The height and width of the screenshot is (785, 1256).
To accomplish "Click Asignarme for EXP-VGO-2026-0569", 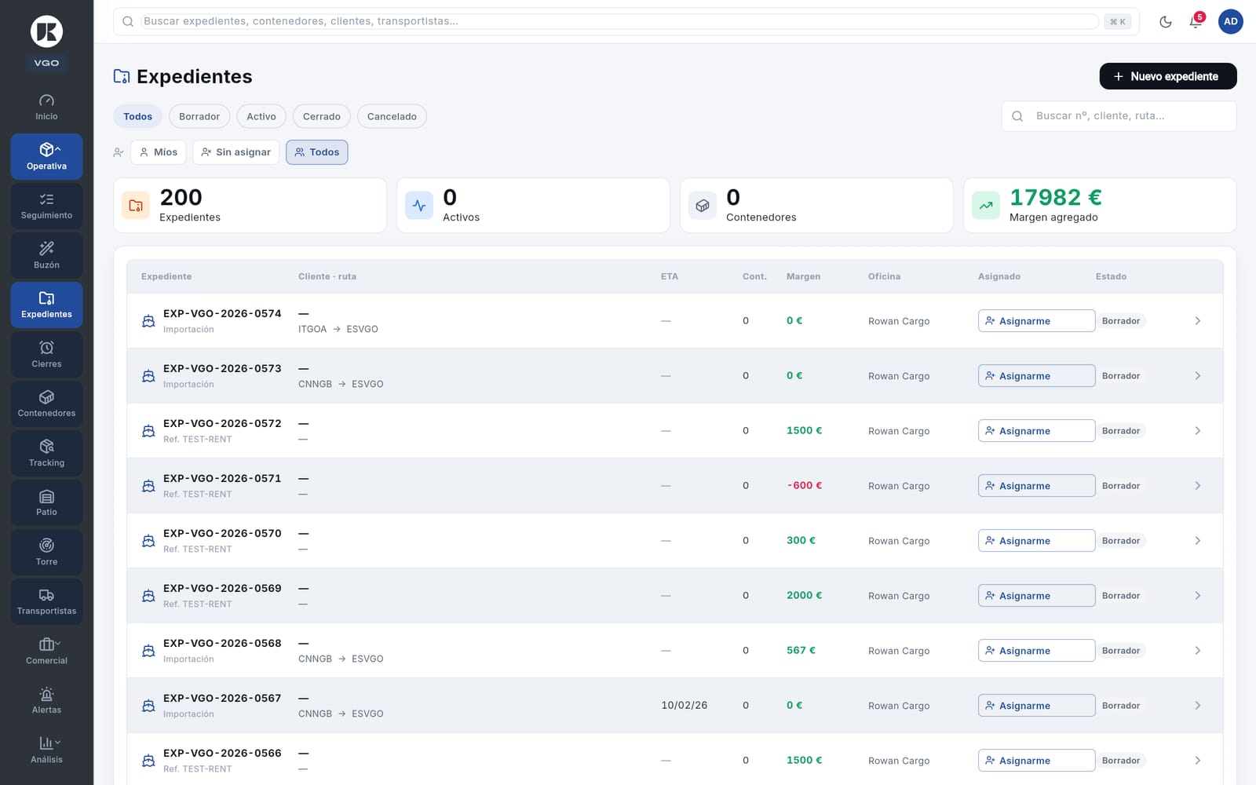I will click(x=1036, y=596).
